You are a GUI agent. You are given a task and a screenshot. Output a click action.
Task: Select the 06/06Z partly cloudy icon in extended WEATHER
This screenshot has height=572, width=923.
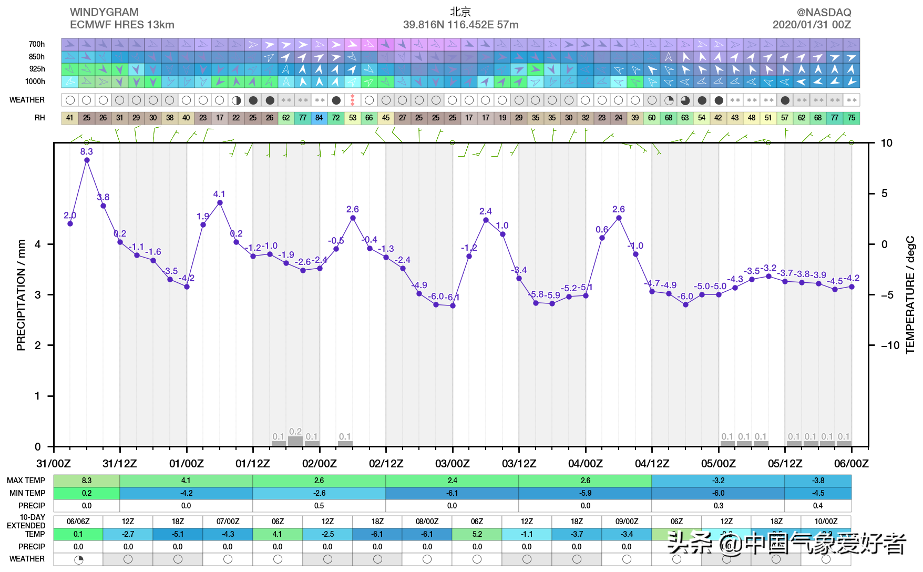[78, 559]
